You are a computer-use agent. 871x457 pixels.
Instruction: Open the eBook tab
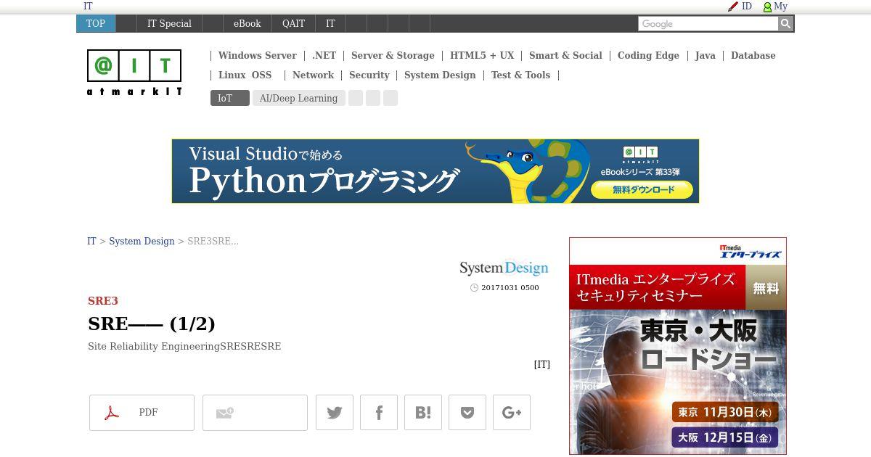[247, 23]
